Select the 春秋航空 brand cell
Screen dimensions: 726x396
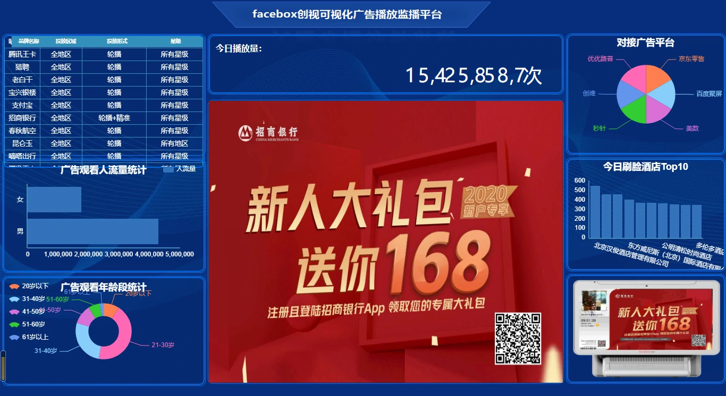point(22,131)
